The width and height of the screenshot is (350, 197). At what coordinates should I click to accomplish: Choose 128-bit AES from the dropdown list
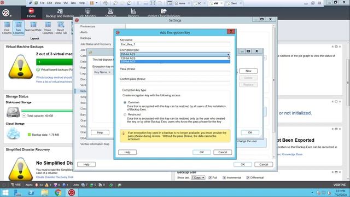point(175,59)
